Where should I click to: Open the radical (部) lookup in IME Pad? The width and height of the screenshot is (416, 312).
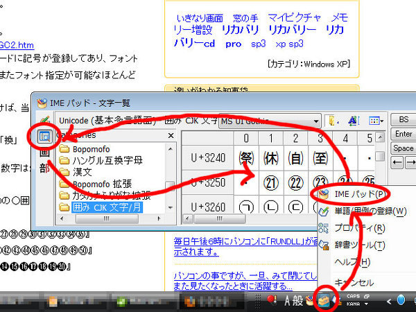point(44,168)
